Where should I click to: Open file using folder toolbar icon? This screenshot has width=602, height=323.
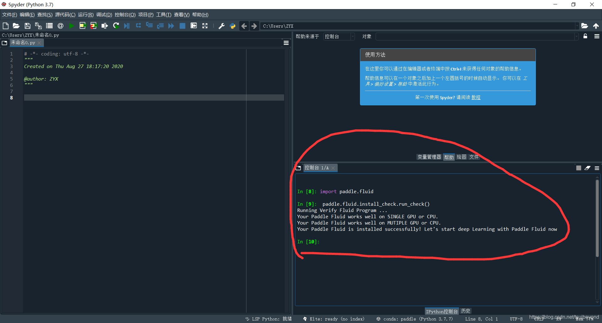pos(16,26)
